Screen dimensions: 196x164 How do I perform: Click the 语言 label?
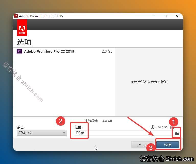pos(21,127)
